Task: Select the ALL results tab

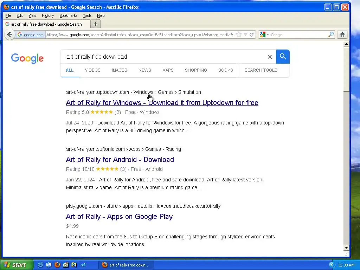Action: click(70, 70)
